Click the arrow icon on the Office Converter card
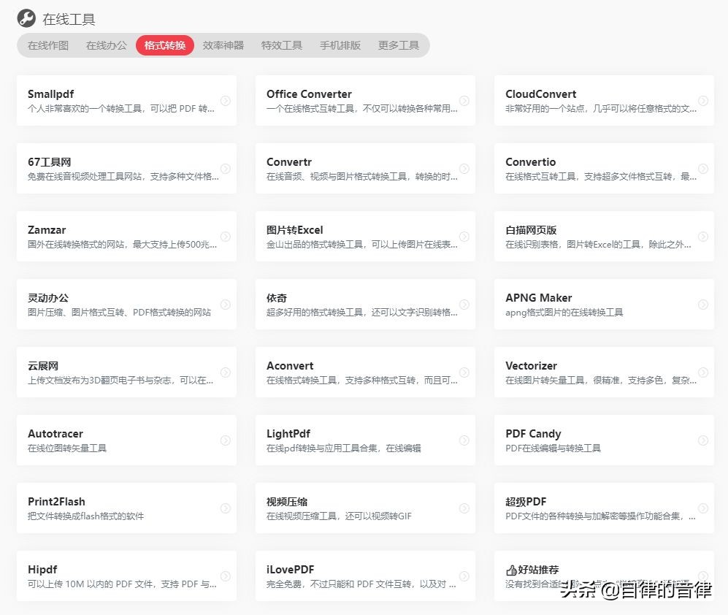Image resolution: width=728 pixels, height=615 pixels. pos(464,100)
